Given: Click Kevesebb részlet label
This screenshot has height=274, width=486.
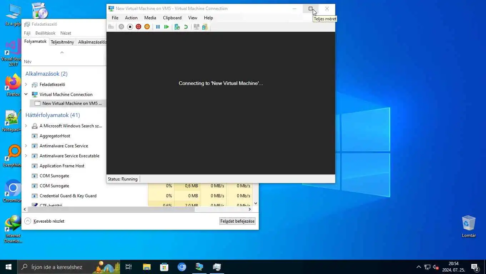Looking at the screenshot, I should 49,221.
